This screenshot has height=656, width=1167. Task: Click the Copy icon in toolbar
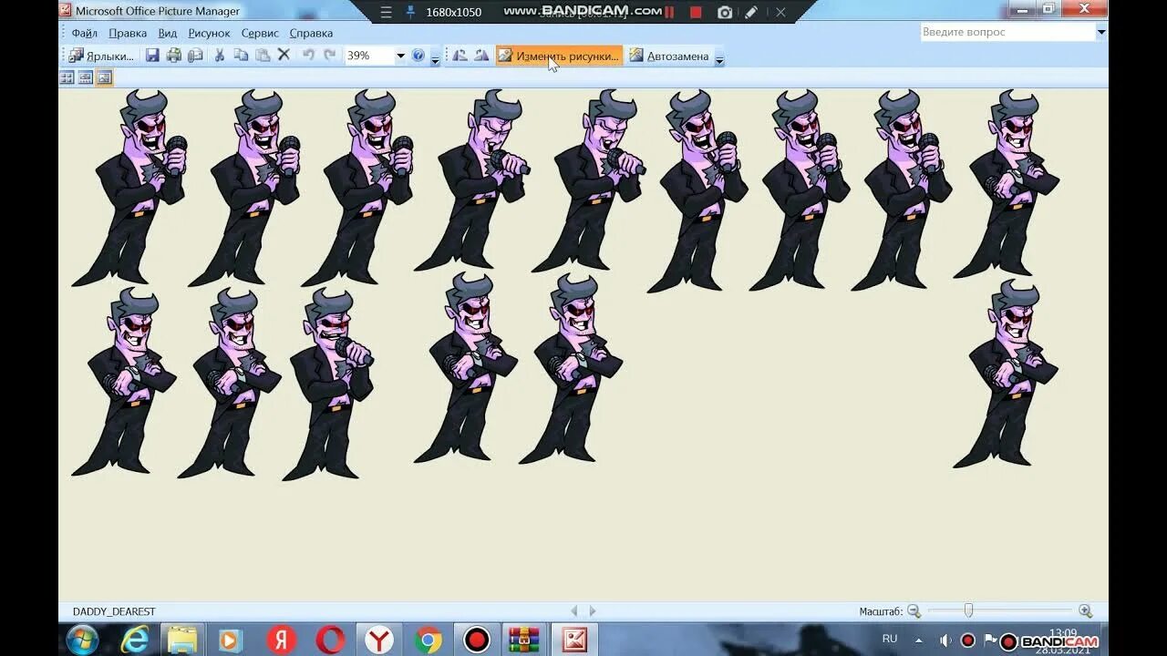(x=241, y=56)
